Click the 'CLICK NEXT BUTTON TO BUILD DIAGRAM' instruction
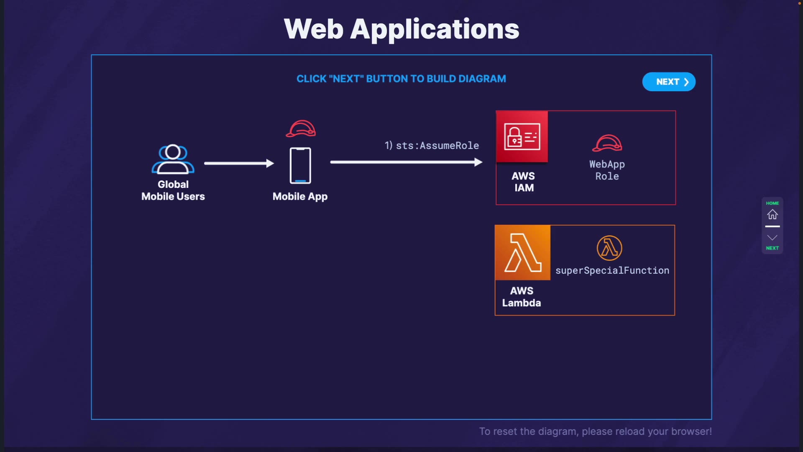The height and width of the screenshot is (452, 803). click(401, 79)
